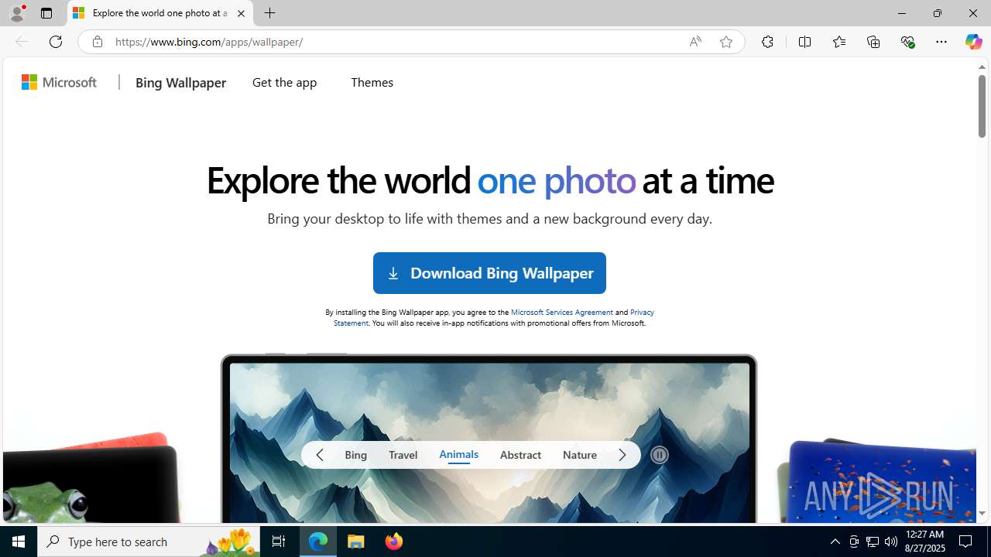Screen dimensions: 991x557
Task: Go back with the browser back arrow
Action: (x=22, y=42)
